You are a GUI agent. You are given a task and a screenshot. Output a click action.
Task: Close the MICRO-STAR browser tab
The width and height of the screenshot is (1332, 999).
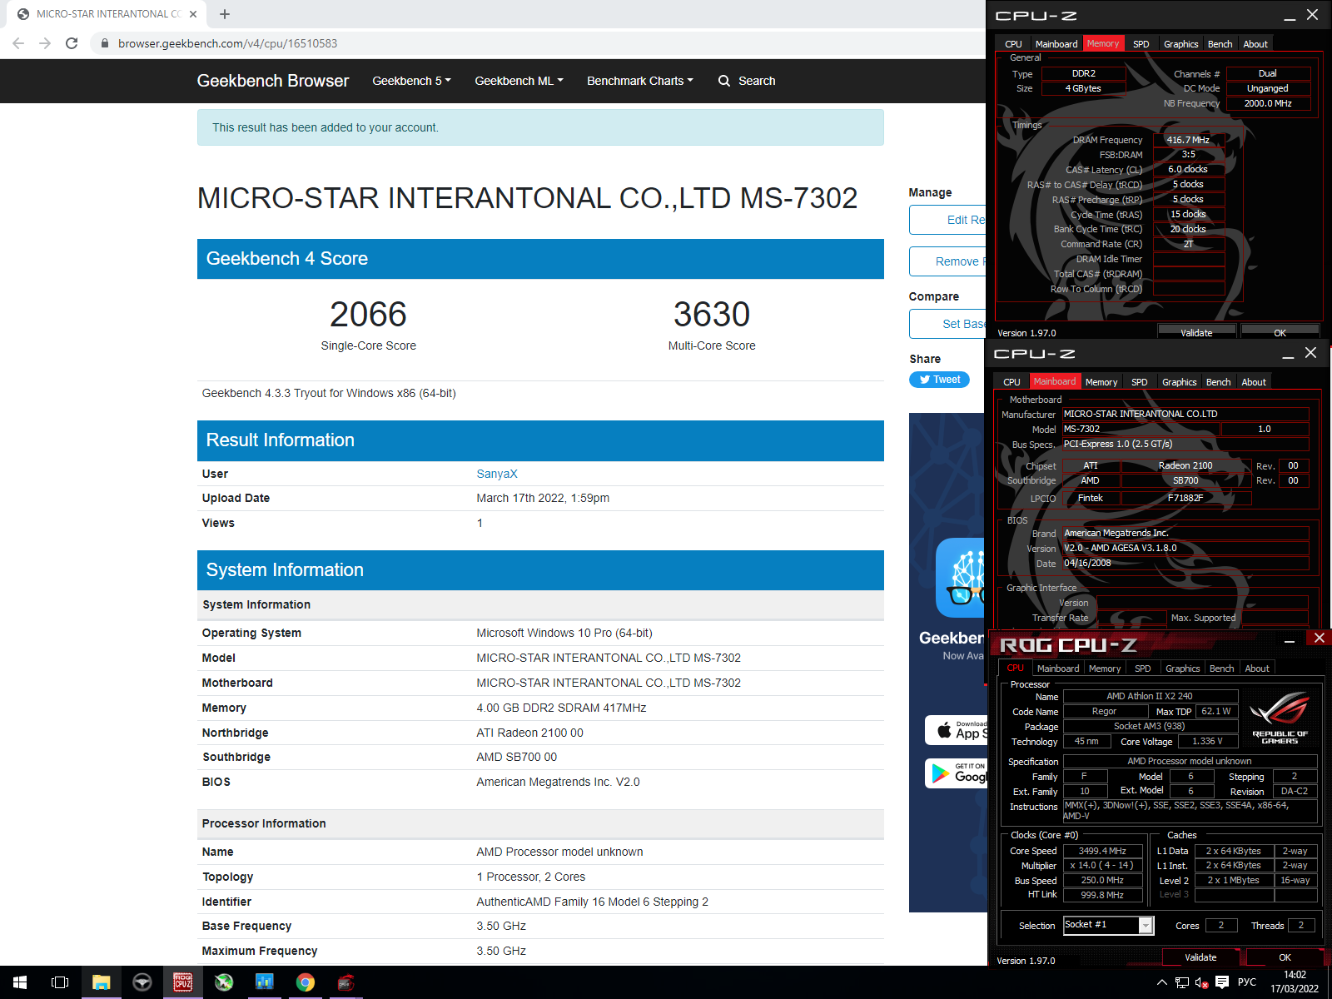click(x=193, y=14)
